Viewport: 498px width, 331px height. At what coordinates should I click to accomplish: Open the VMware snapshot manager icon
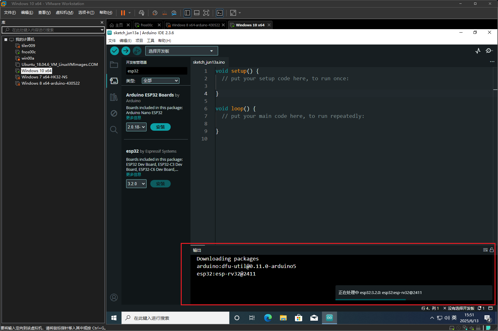click(174, 13)
